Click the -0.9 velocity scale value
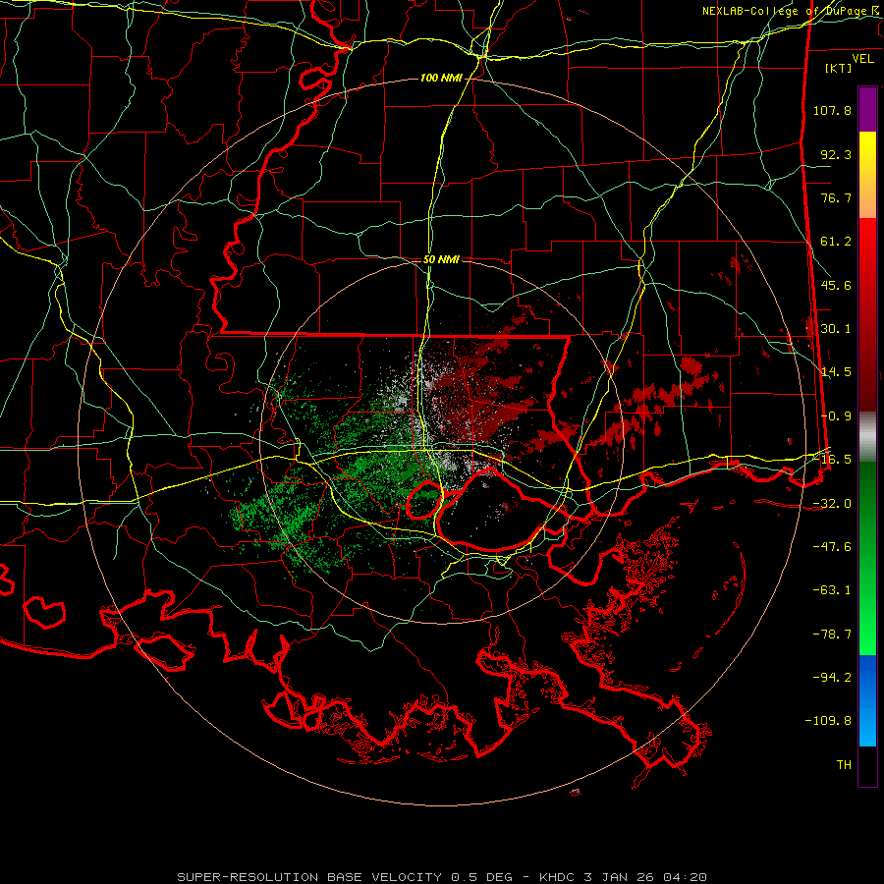 pos(836,416)
